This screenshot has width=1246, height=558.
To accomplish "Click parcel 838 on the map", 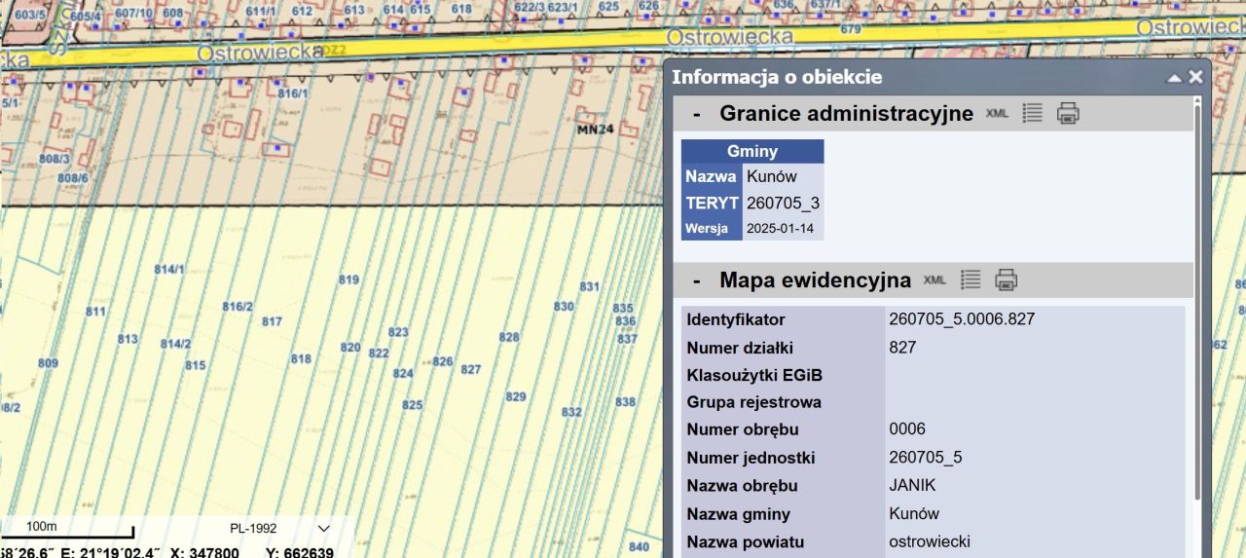I will (625, 402).
